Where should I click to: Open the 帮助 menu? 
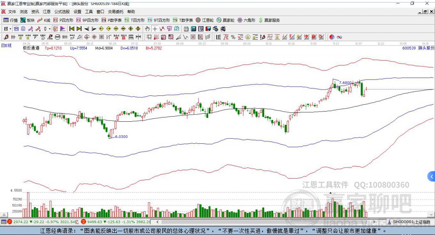pos(131,11)
